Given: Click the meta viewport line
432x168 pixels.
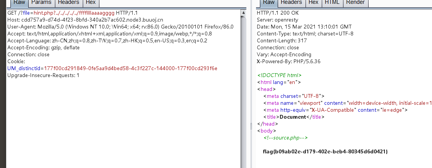Looking at the screenshot, I should [348, 103].
